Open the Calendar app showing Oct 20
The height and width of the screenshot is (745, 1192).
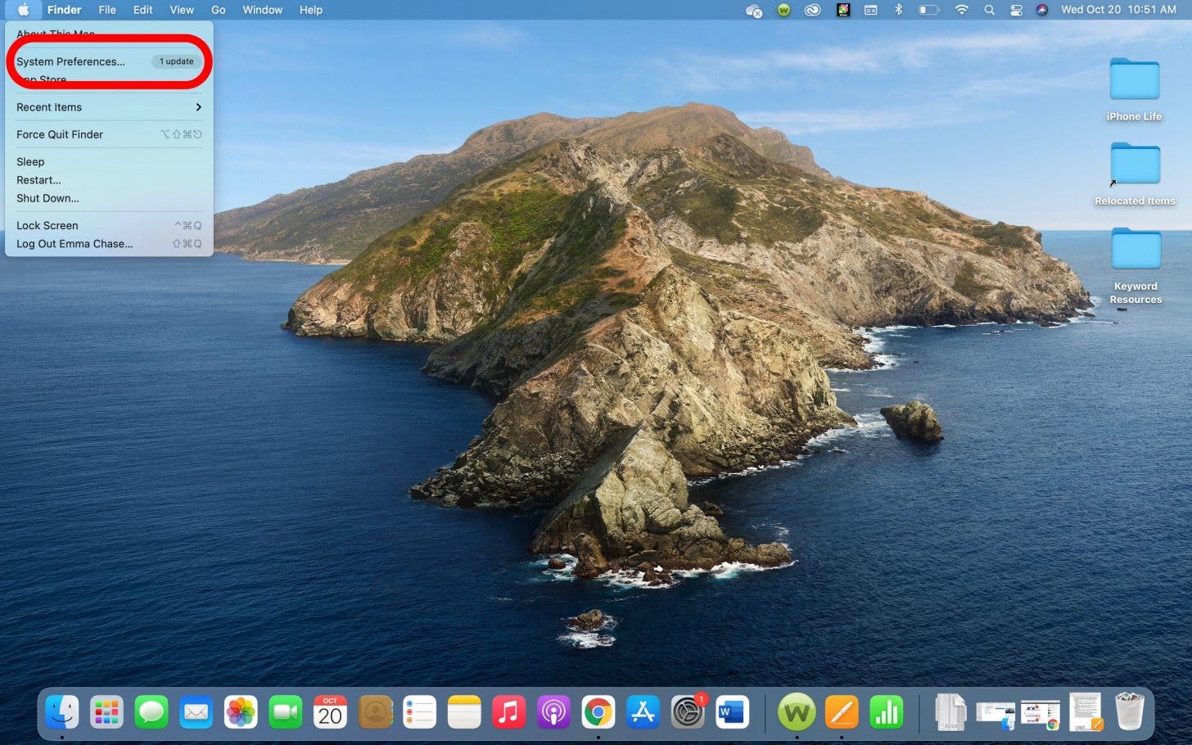(330, 711)
